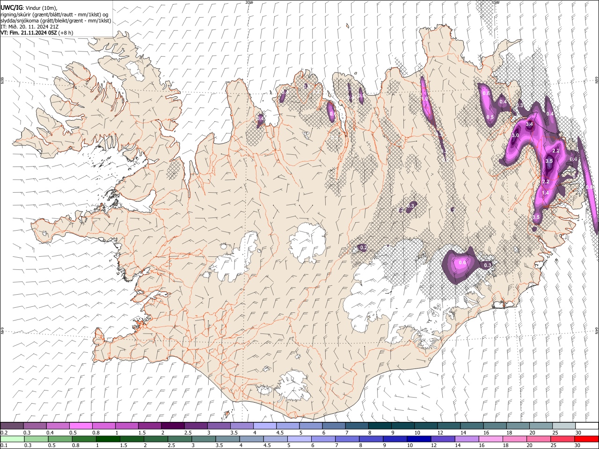599x449 pixels.
Task: Click the 'IT: Mið. 20. 11. 2024 21Z' line
Action: (29, 27)
